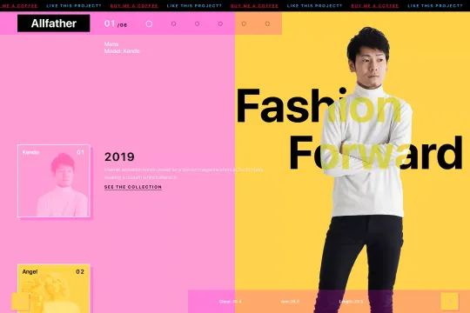Click the Fashion Forward headline
The height and width of the screenshot is (313, 470).
click(350, 129)
